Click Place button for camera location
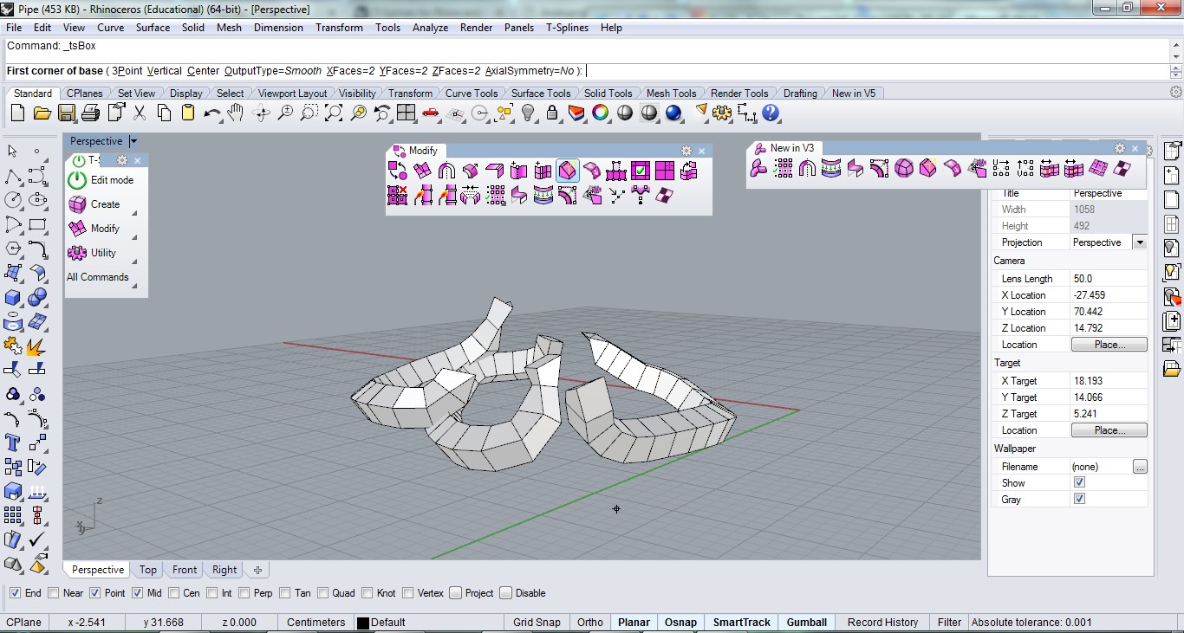Screen dimensions: 1184x633 pos(1109,345)
